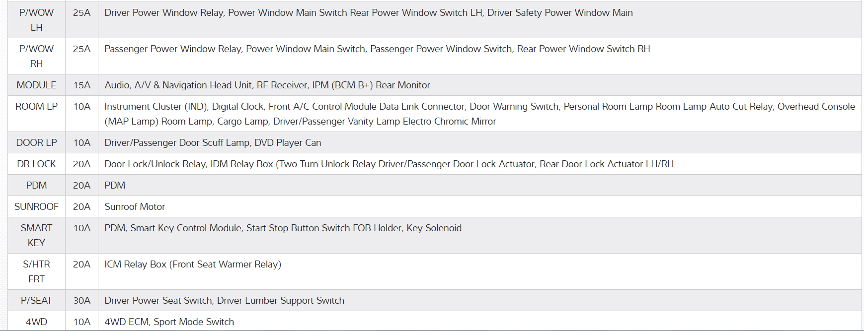Click the Door Scuff Lamp description text
This screenshot has width=864, height=331.
tap(213, 142)
